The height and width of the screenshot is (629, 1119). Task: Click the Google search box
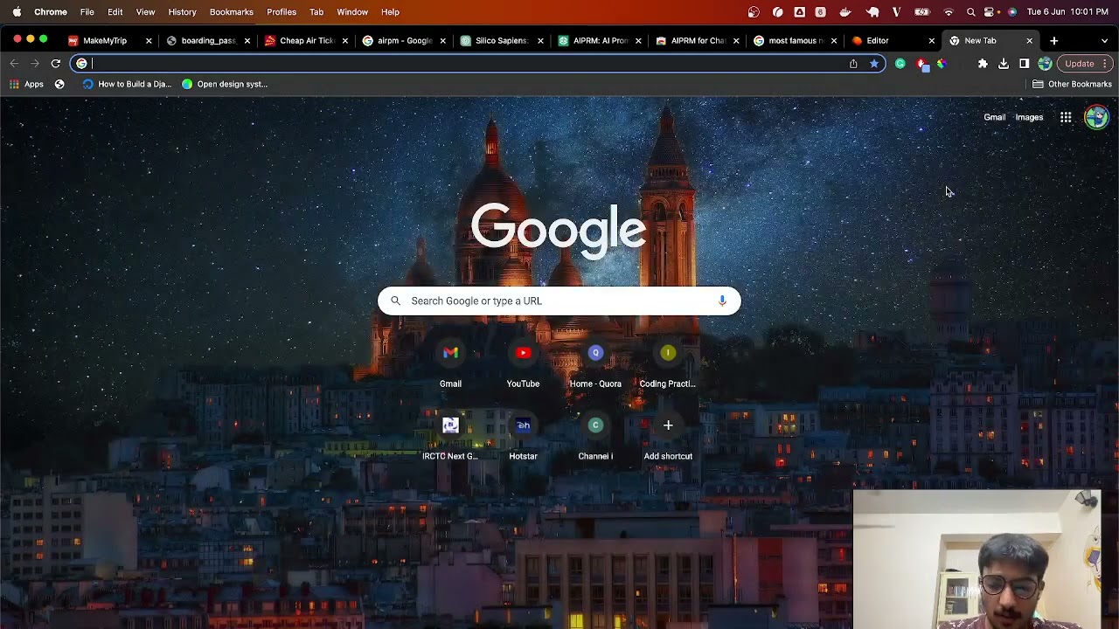pos(559,301)
